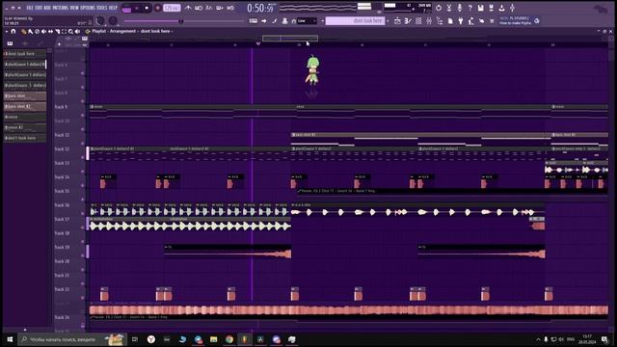
Task: Click the main pitch knob
Action: pos(113,21)
